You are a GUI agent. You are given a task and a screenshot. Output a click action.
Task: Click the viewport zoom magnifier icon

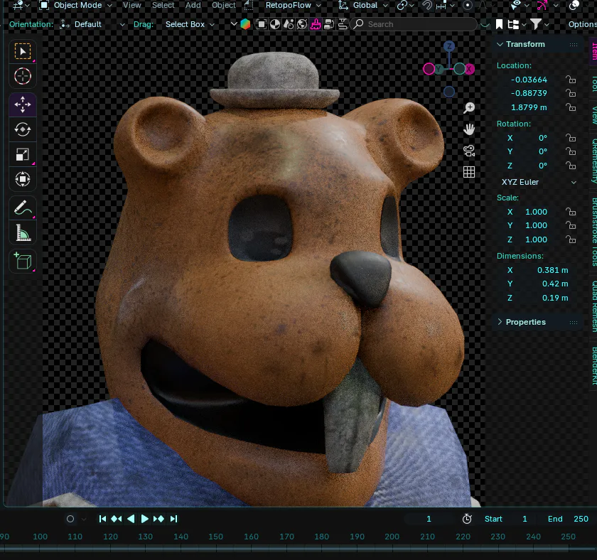click(468, 108)
